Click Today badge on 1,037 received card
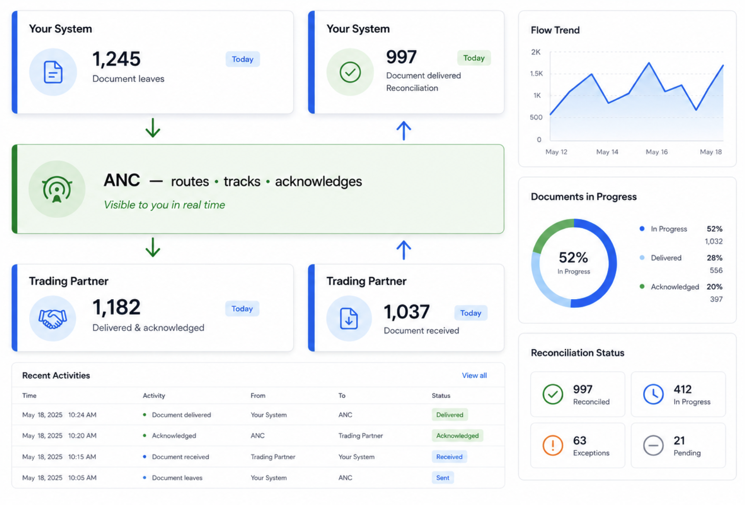Screen dimensions: 745x505 point(470,313)
